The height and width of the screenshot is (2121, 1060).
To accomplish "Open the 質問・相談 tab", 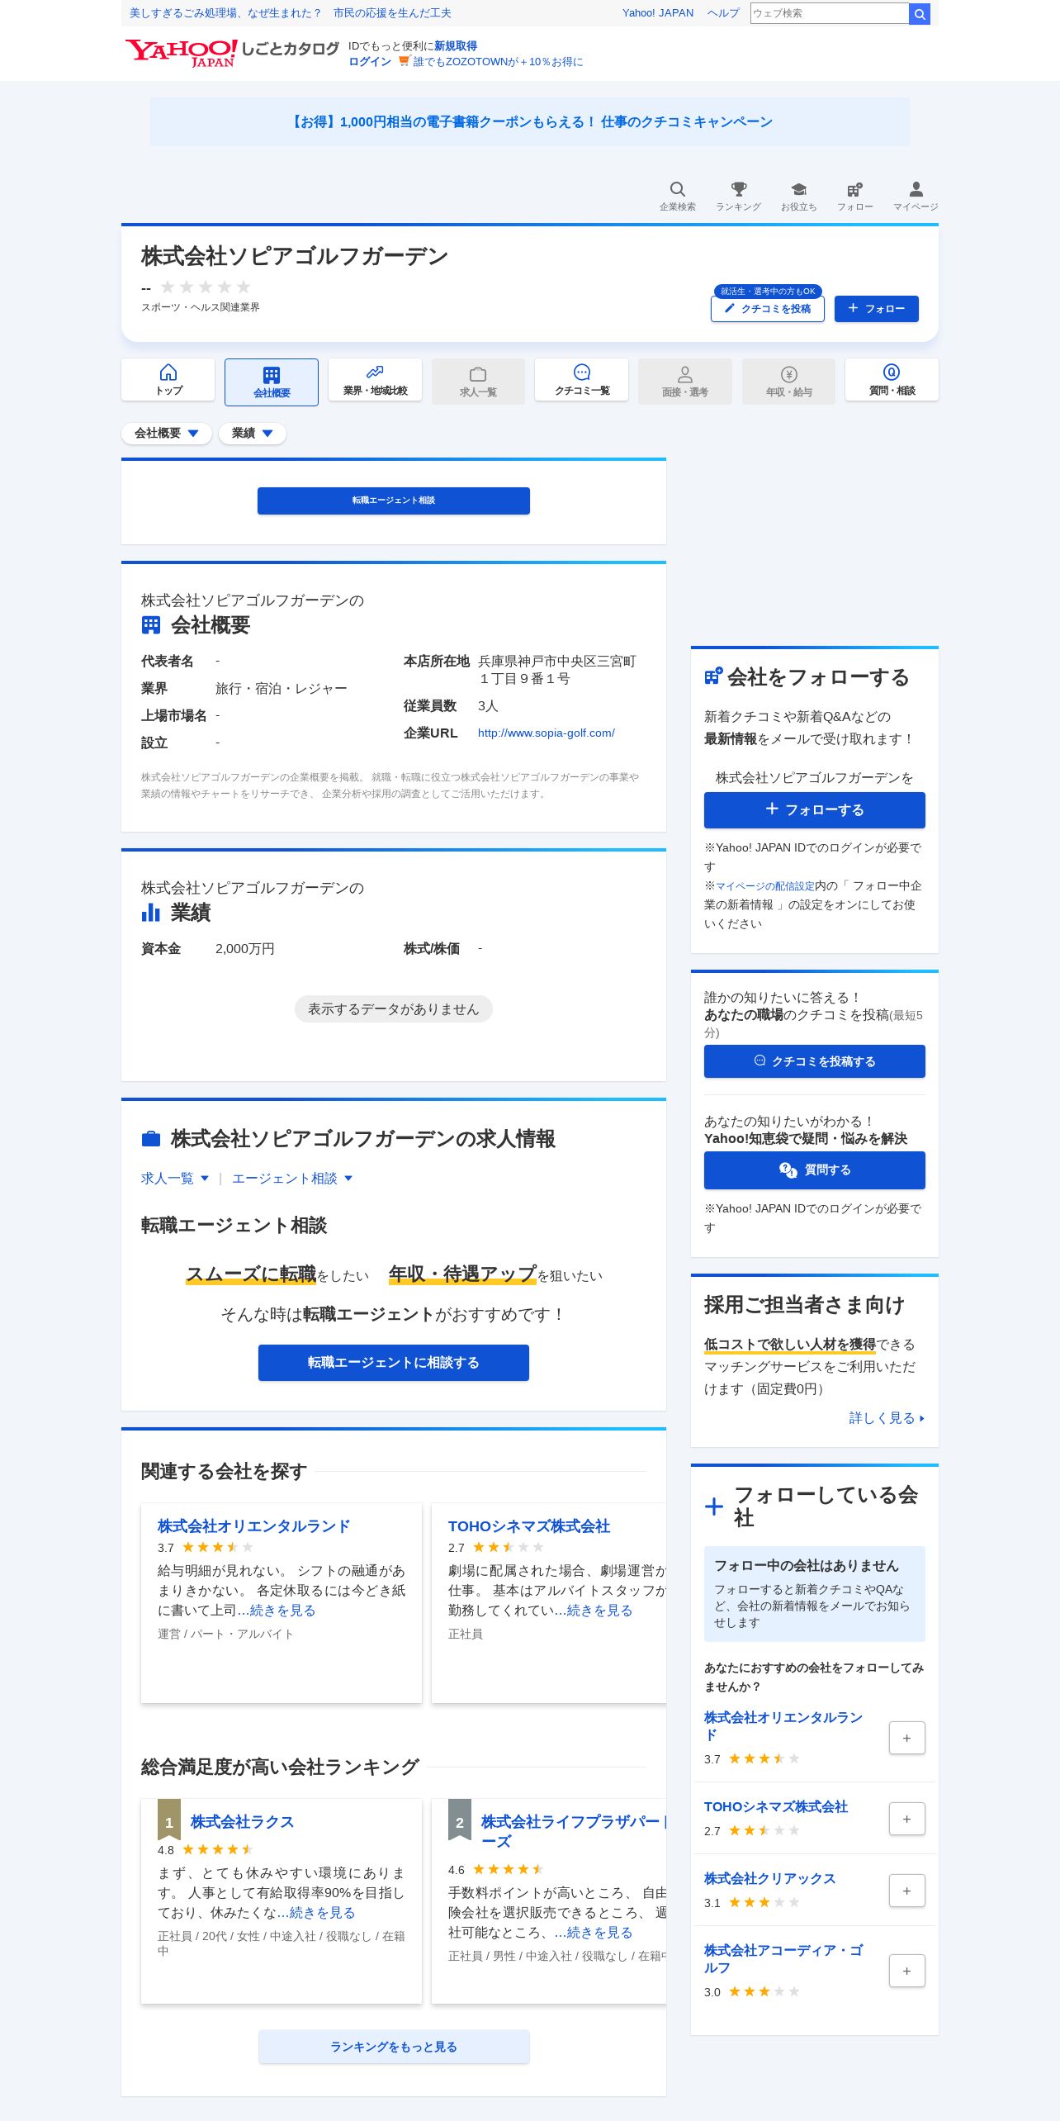I will [892, 380].
